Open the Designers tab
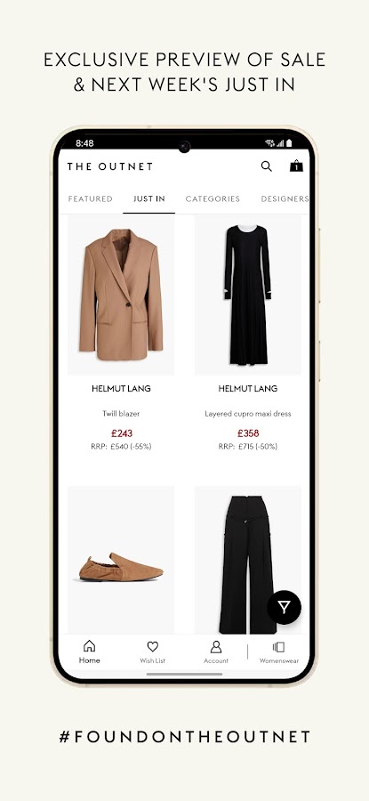This screenshot has height=801, width=369. click(285, 198)
